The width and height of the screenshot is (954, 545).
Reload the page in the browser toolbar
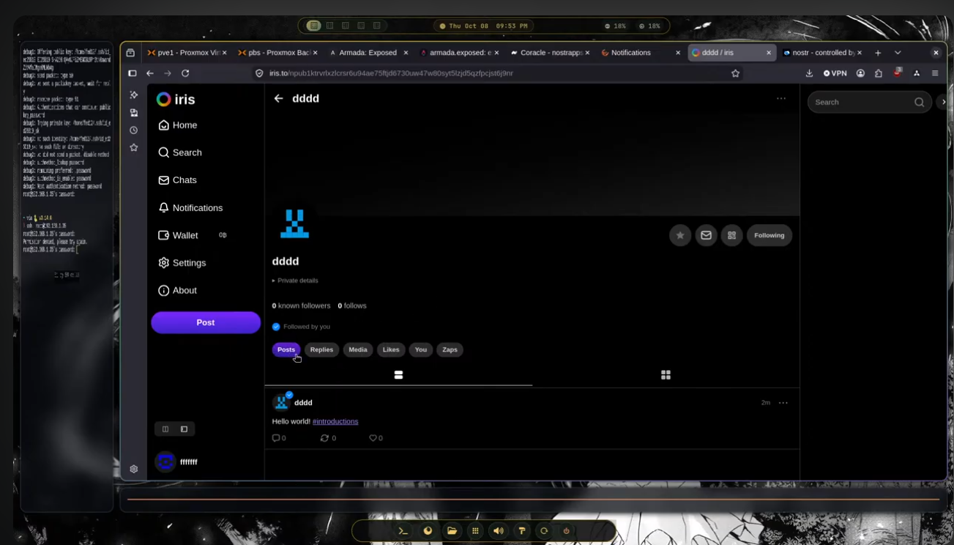click(185, 73)
